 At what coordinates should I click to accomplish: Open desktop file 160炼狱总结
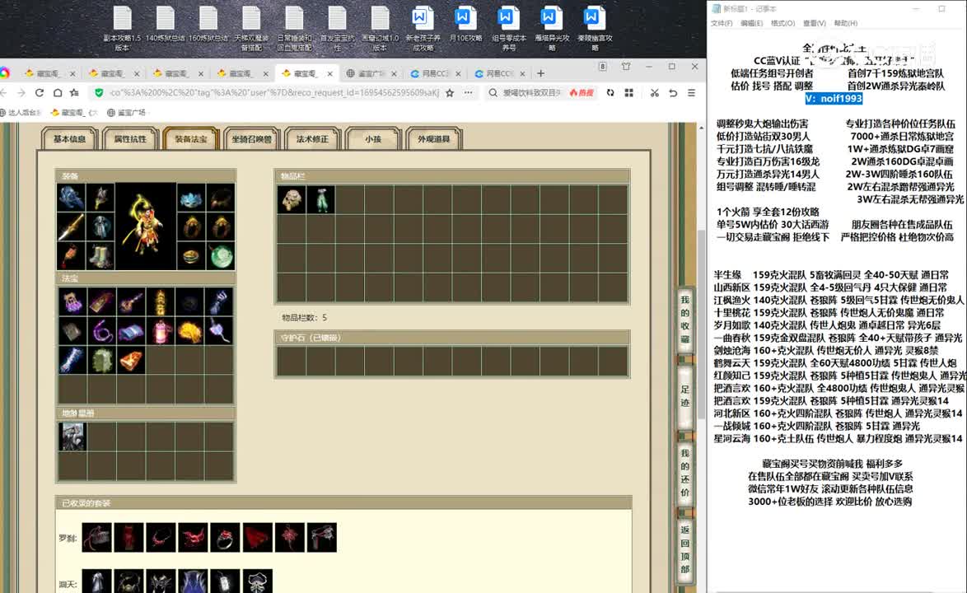click(x=208, y=25)
